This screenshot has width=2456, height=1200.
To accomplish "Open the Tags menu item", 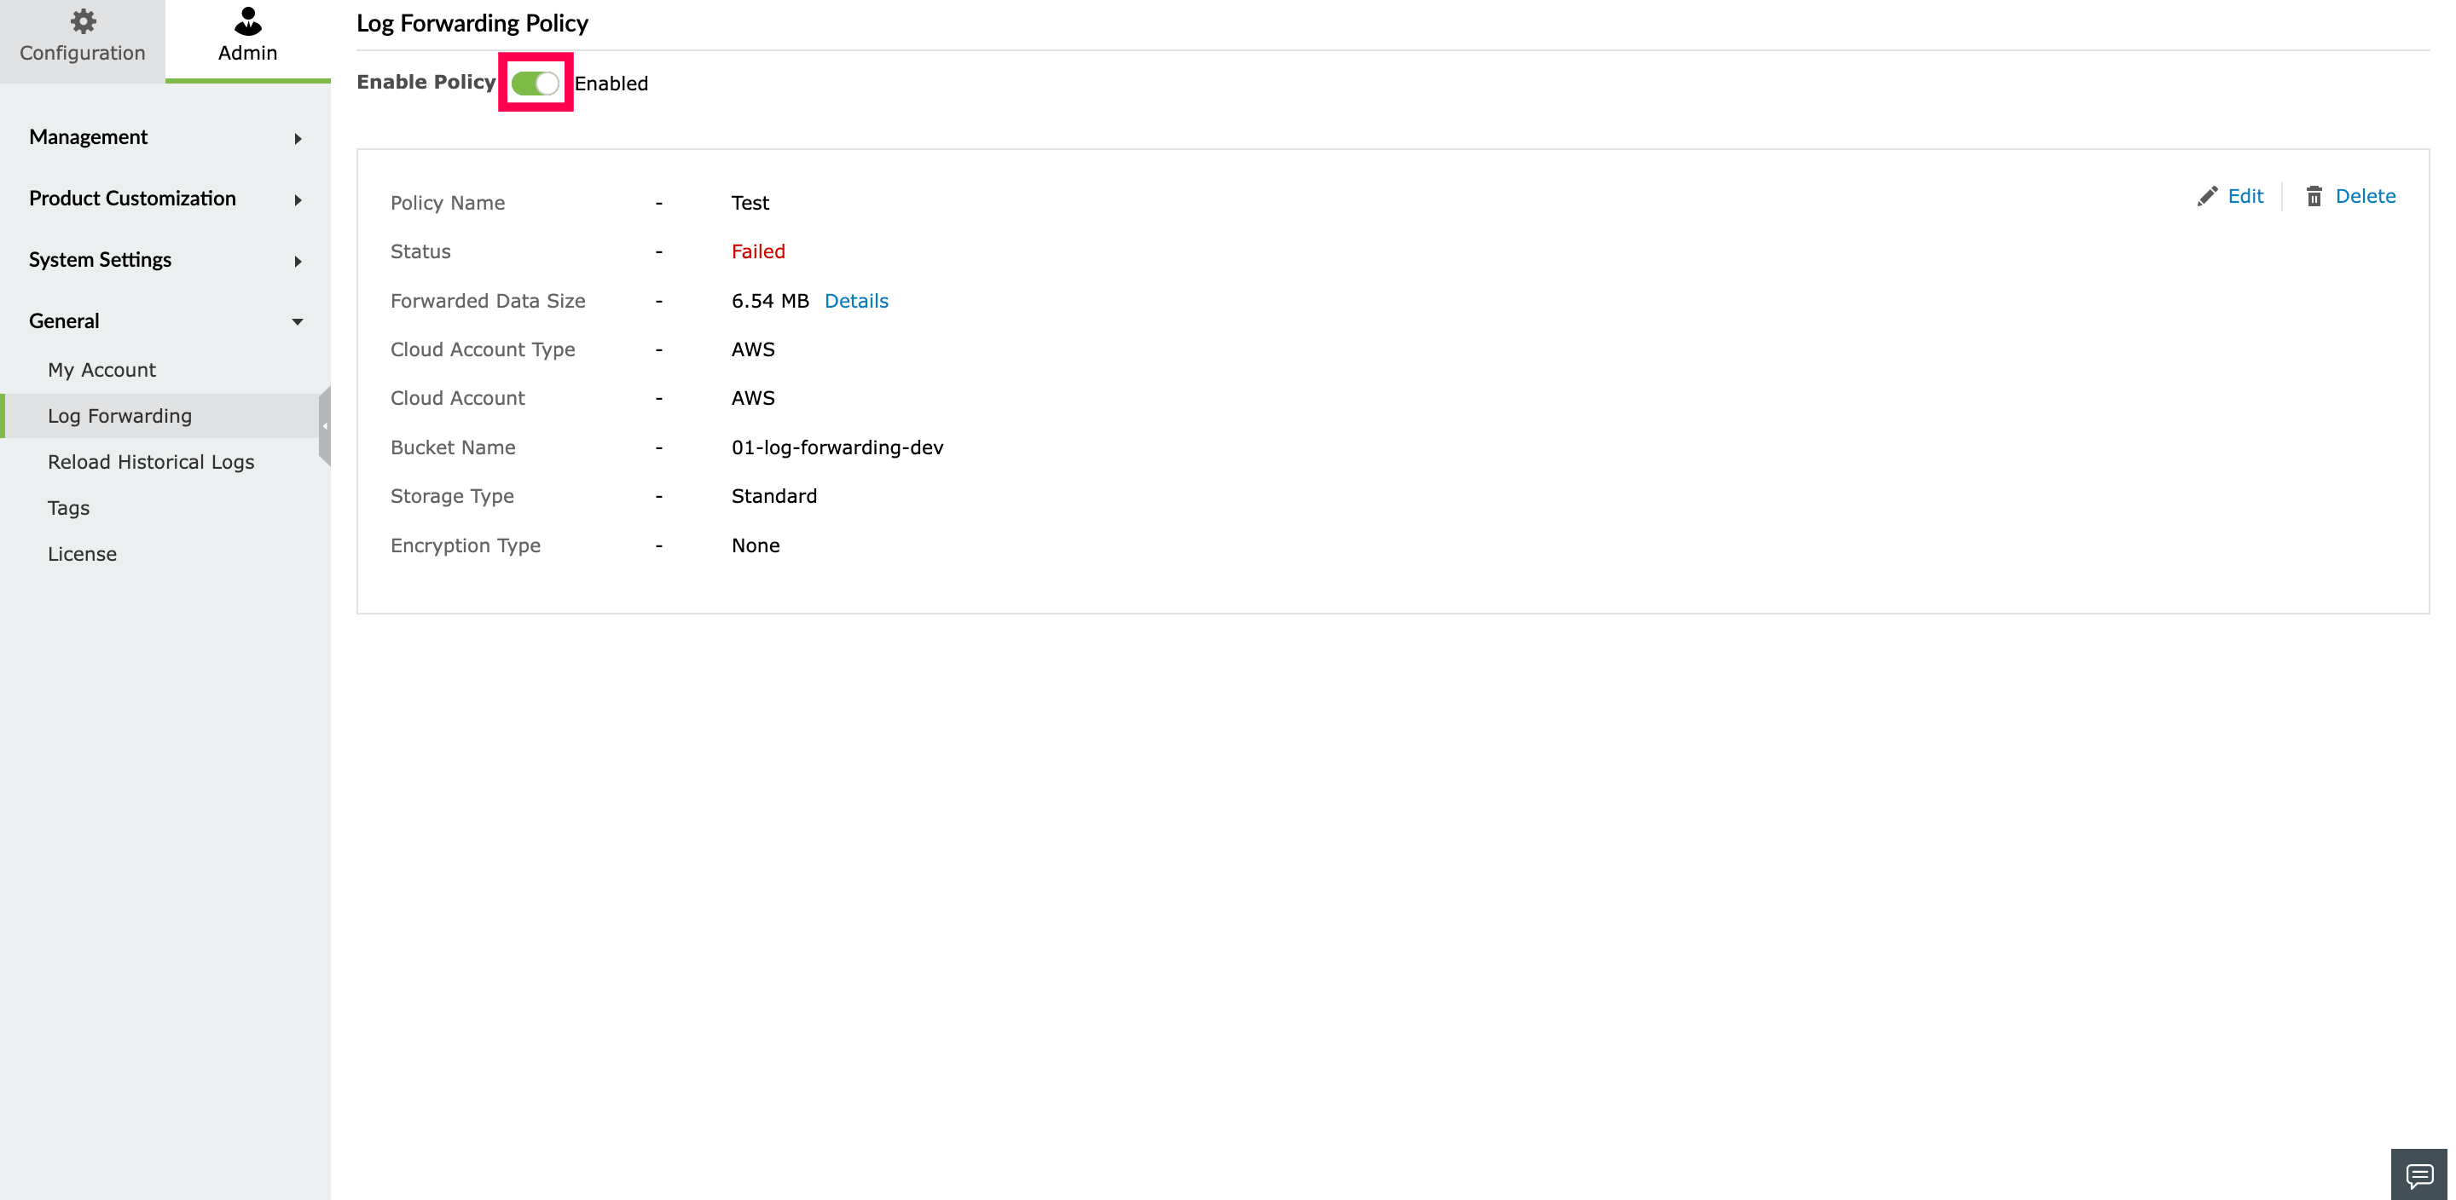I will [68, 508].
